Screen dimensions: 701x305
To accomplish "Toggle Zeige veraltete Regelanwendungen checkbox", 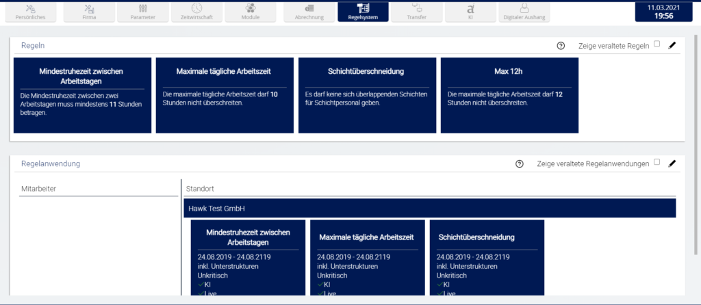I will (x=657, y=162).
